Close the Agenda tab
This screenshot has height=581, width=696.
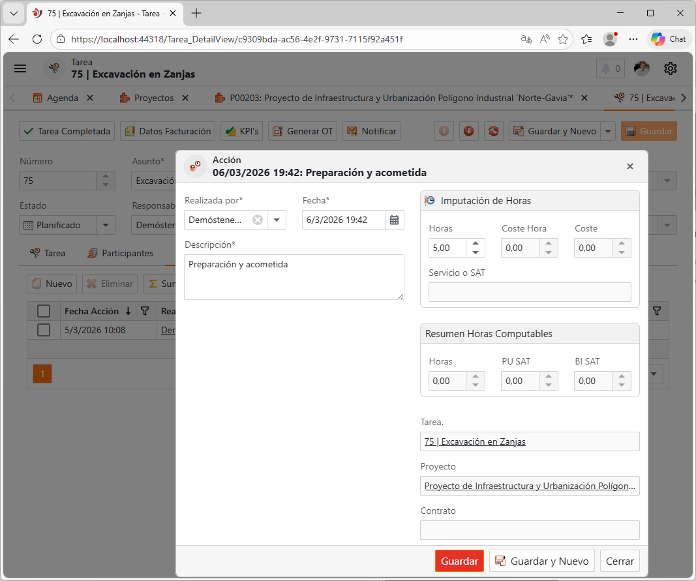[90, 98]
